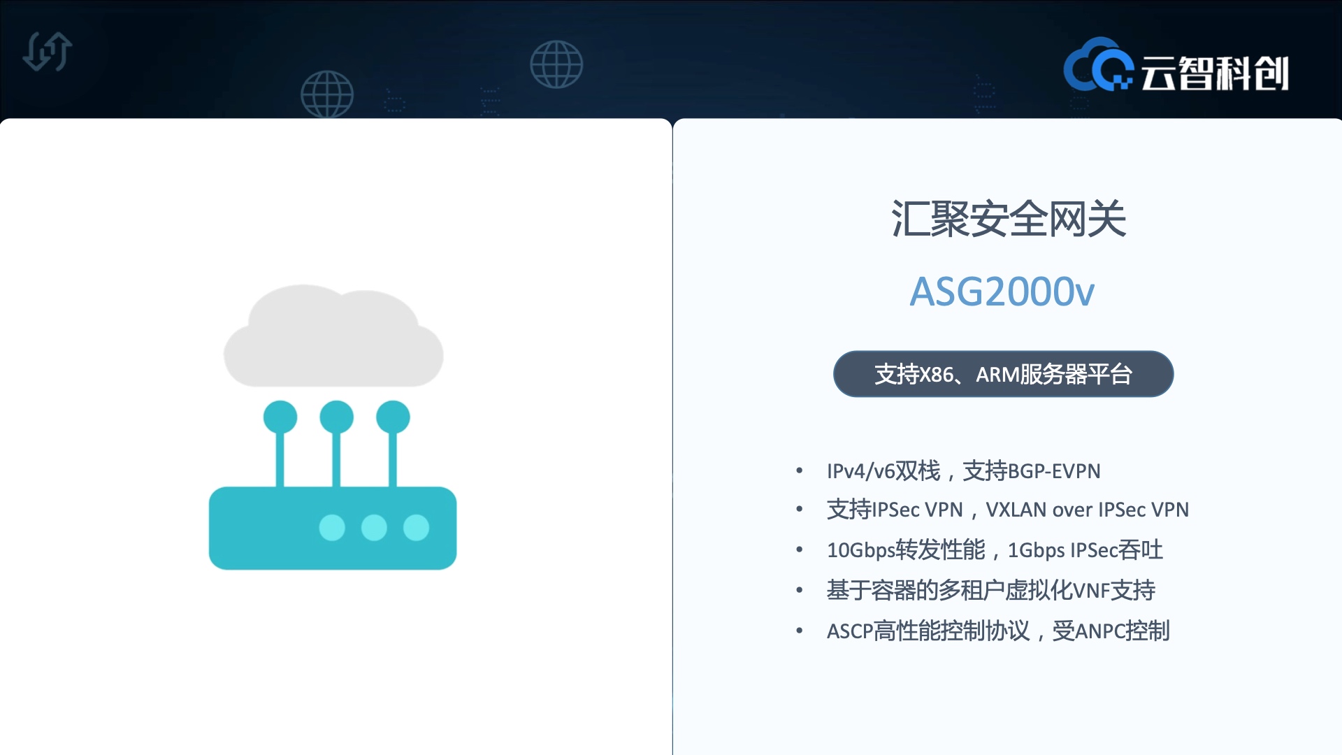Click the 云智科创 company name text
Image resolution: width=1342 pixels, height=755 pixels.
pyautogui.click(x=1215, y=73)
